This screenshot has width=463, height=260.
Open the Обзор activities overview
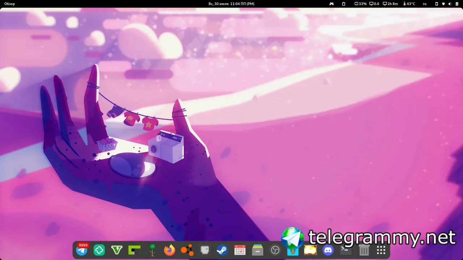point(10,4)
